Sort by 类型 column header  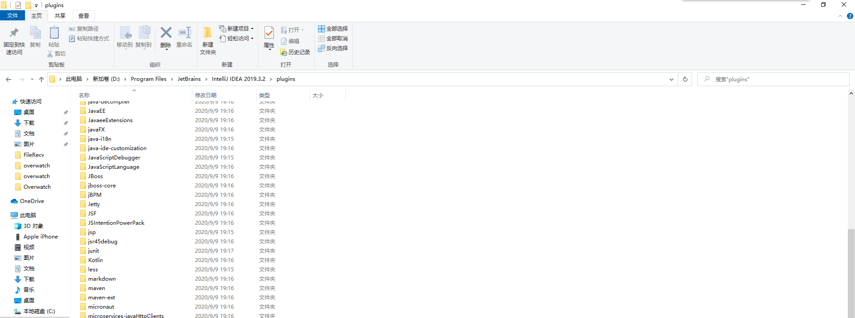pyautogui.click(x=283, y=95)
